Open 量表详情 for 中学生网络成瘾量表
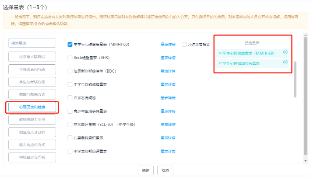The height and width of the screenshot is (177, 310). pos(168,84)
